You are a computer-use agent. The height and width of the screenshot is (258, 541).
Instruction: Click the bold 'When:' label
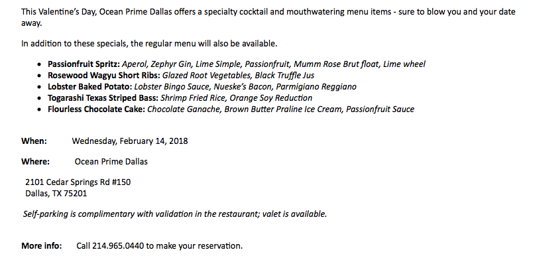[x=34, y=141]
